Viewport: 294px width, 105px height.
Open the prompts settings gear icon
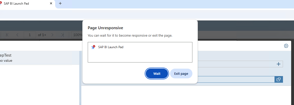[286, 46]
